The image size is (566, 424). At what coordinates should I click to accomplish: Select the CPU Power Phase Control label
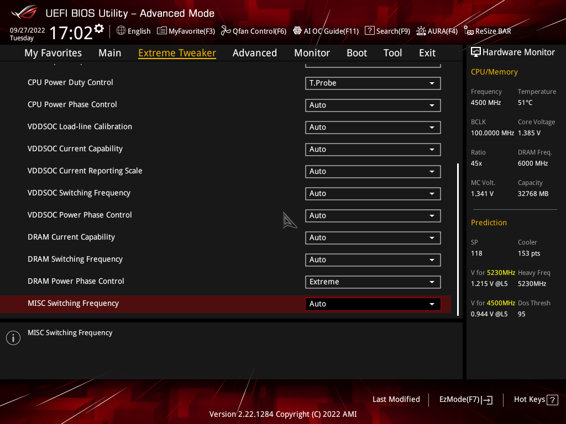point(72,104)
